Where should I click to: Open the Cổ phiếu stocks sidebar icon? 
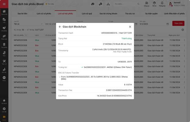tap(4, 29)
